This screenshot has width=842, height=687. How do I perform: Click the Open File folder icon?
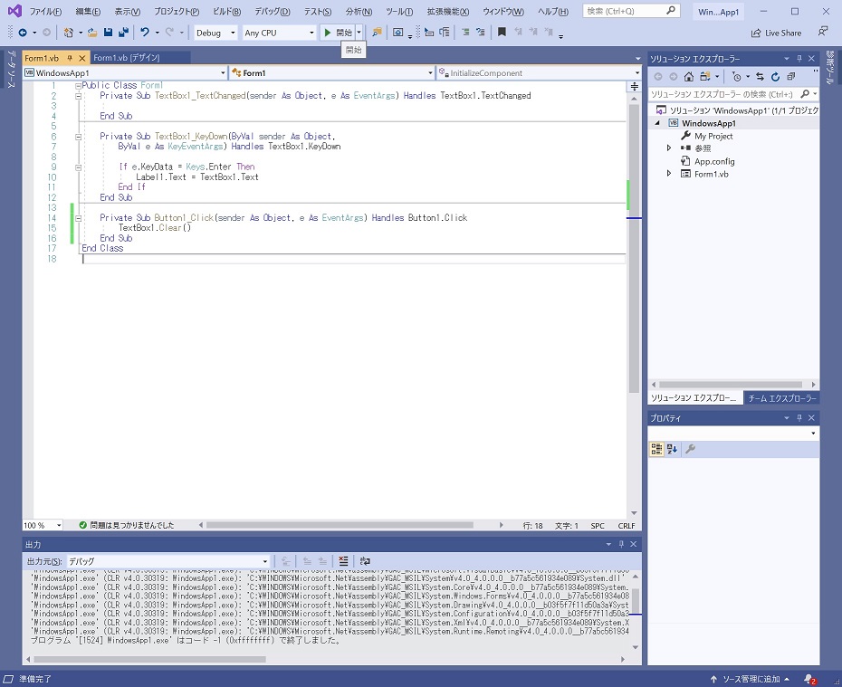pos(92,33)
